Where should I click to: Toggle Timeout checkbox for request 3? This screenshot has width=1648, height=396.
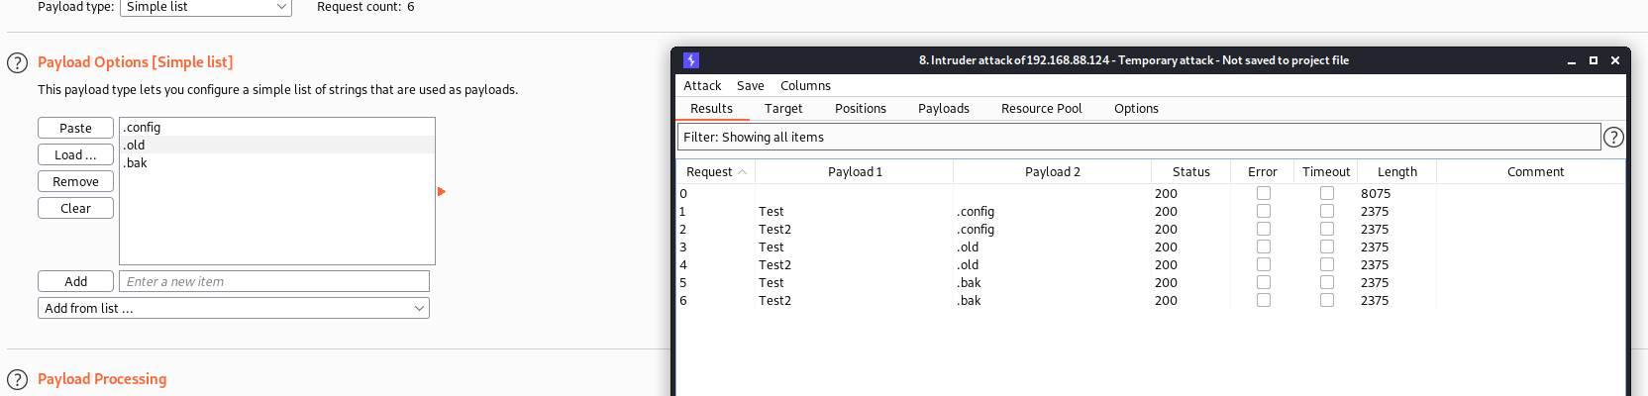(1327, 247)
